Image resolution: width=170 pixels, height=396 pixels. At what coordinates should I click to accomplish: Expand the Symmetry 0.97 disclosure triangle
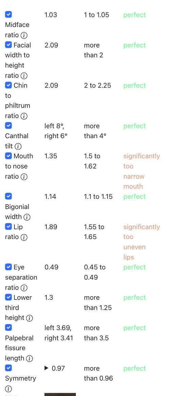(46, 368)
